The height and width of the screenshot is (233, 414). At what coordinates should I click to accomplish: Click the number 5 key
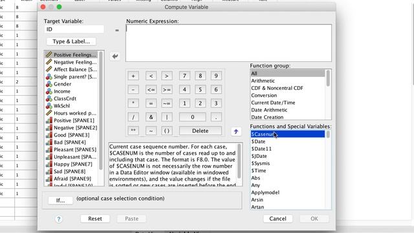tap(200, 90)
